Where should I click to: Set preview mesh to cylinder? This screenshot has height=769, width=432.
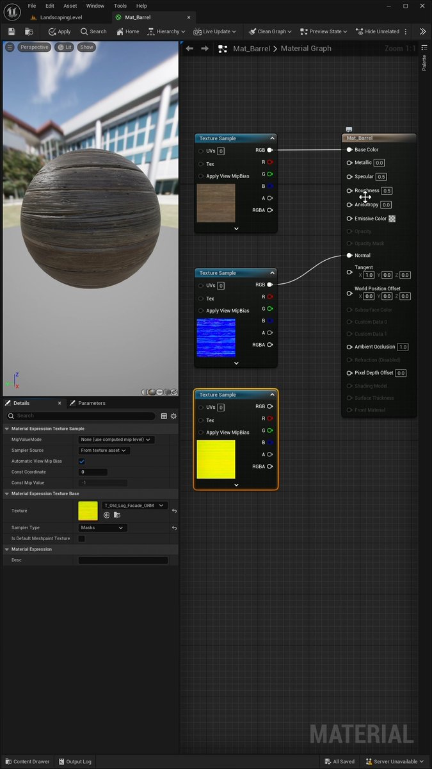pyautogui.click(x=145, y=392)
